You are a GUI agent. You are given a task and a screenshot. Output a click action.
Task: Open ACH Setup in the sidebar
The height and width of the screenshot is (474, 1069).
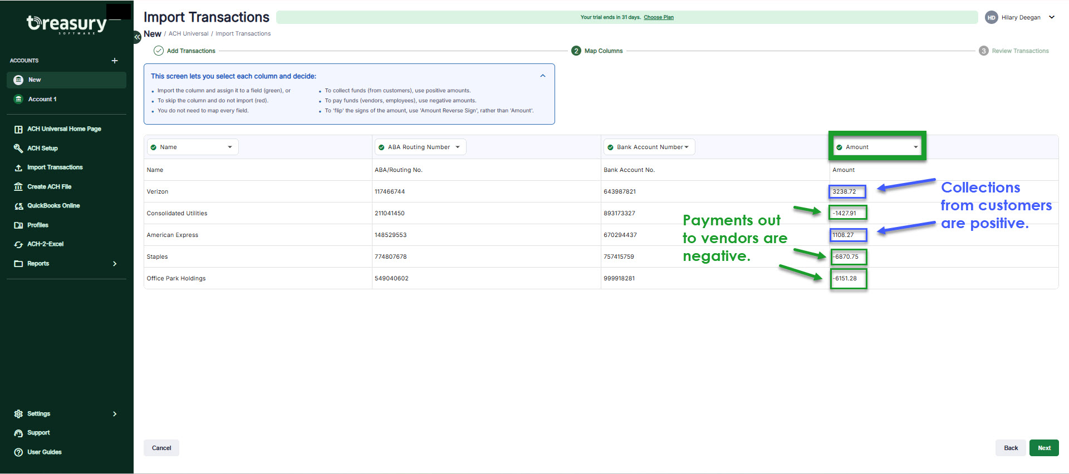click(x=42, y=149)
